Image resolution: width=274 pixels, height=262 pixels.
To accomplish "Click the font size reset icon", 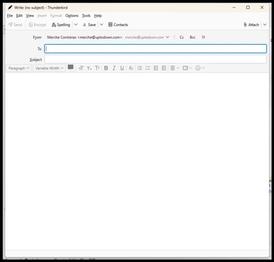I will coord(81,68).
